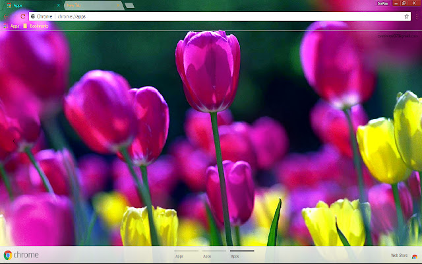Open the new tab button
This screenshot has height=264, width=422.
(x=129, y=5)
